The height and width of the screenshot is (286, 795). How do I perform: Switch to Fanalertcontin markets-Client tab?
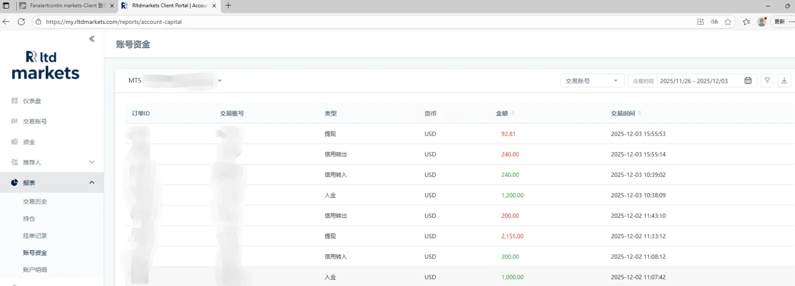(67, 6)
